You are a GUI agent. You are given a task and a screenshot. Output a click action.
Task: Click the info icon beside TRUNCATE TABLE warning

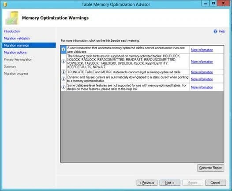tap(64, 72)
